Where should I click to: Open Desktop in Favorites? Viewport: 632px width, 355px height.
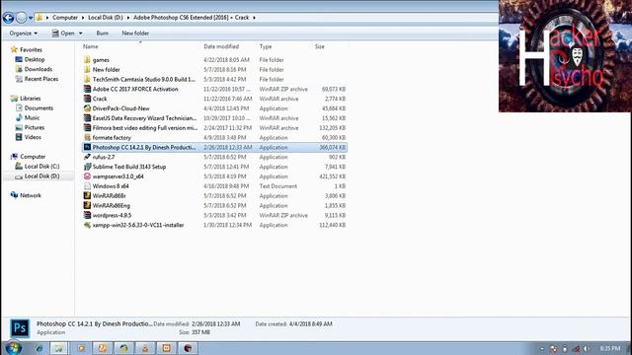pyautogui.click(x=35, y=59)
